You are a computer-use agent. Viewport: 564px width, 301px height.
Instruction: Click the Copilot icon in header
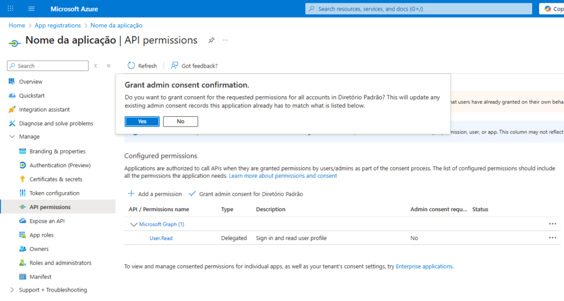547,9
